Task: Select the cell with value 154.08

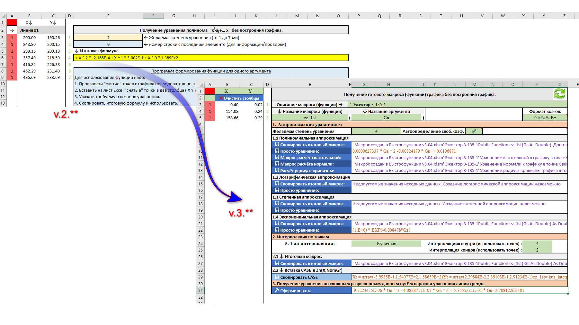Action: (227, 111)
